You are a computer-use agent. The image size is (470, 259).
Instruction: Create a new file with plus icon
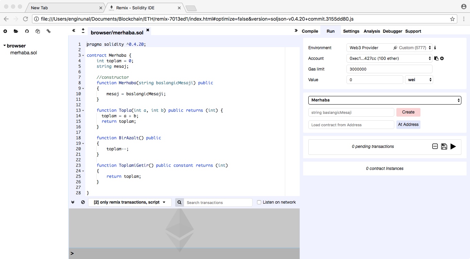click(x=5, y=31)
